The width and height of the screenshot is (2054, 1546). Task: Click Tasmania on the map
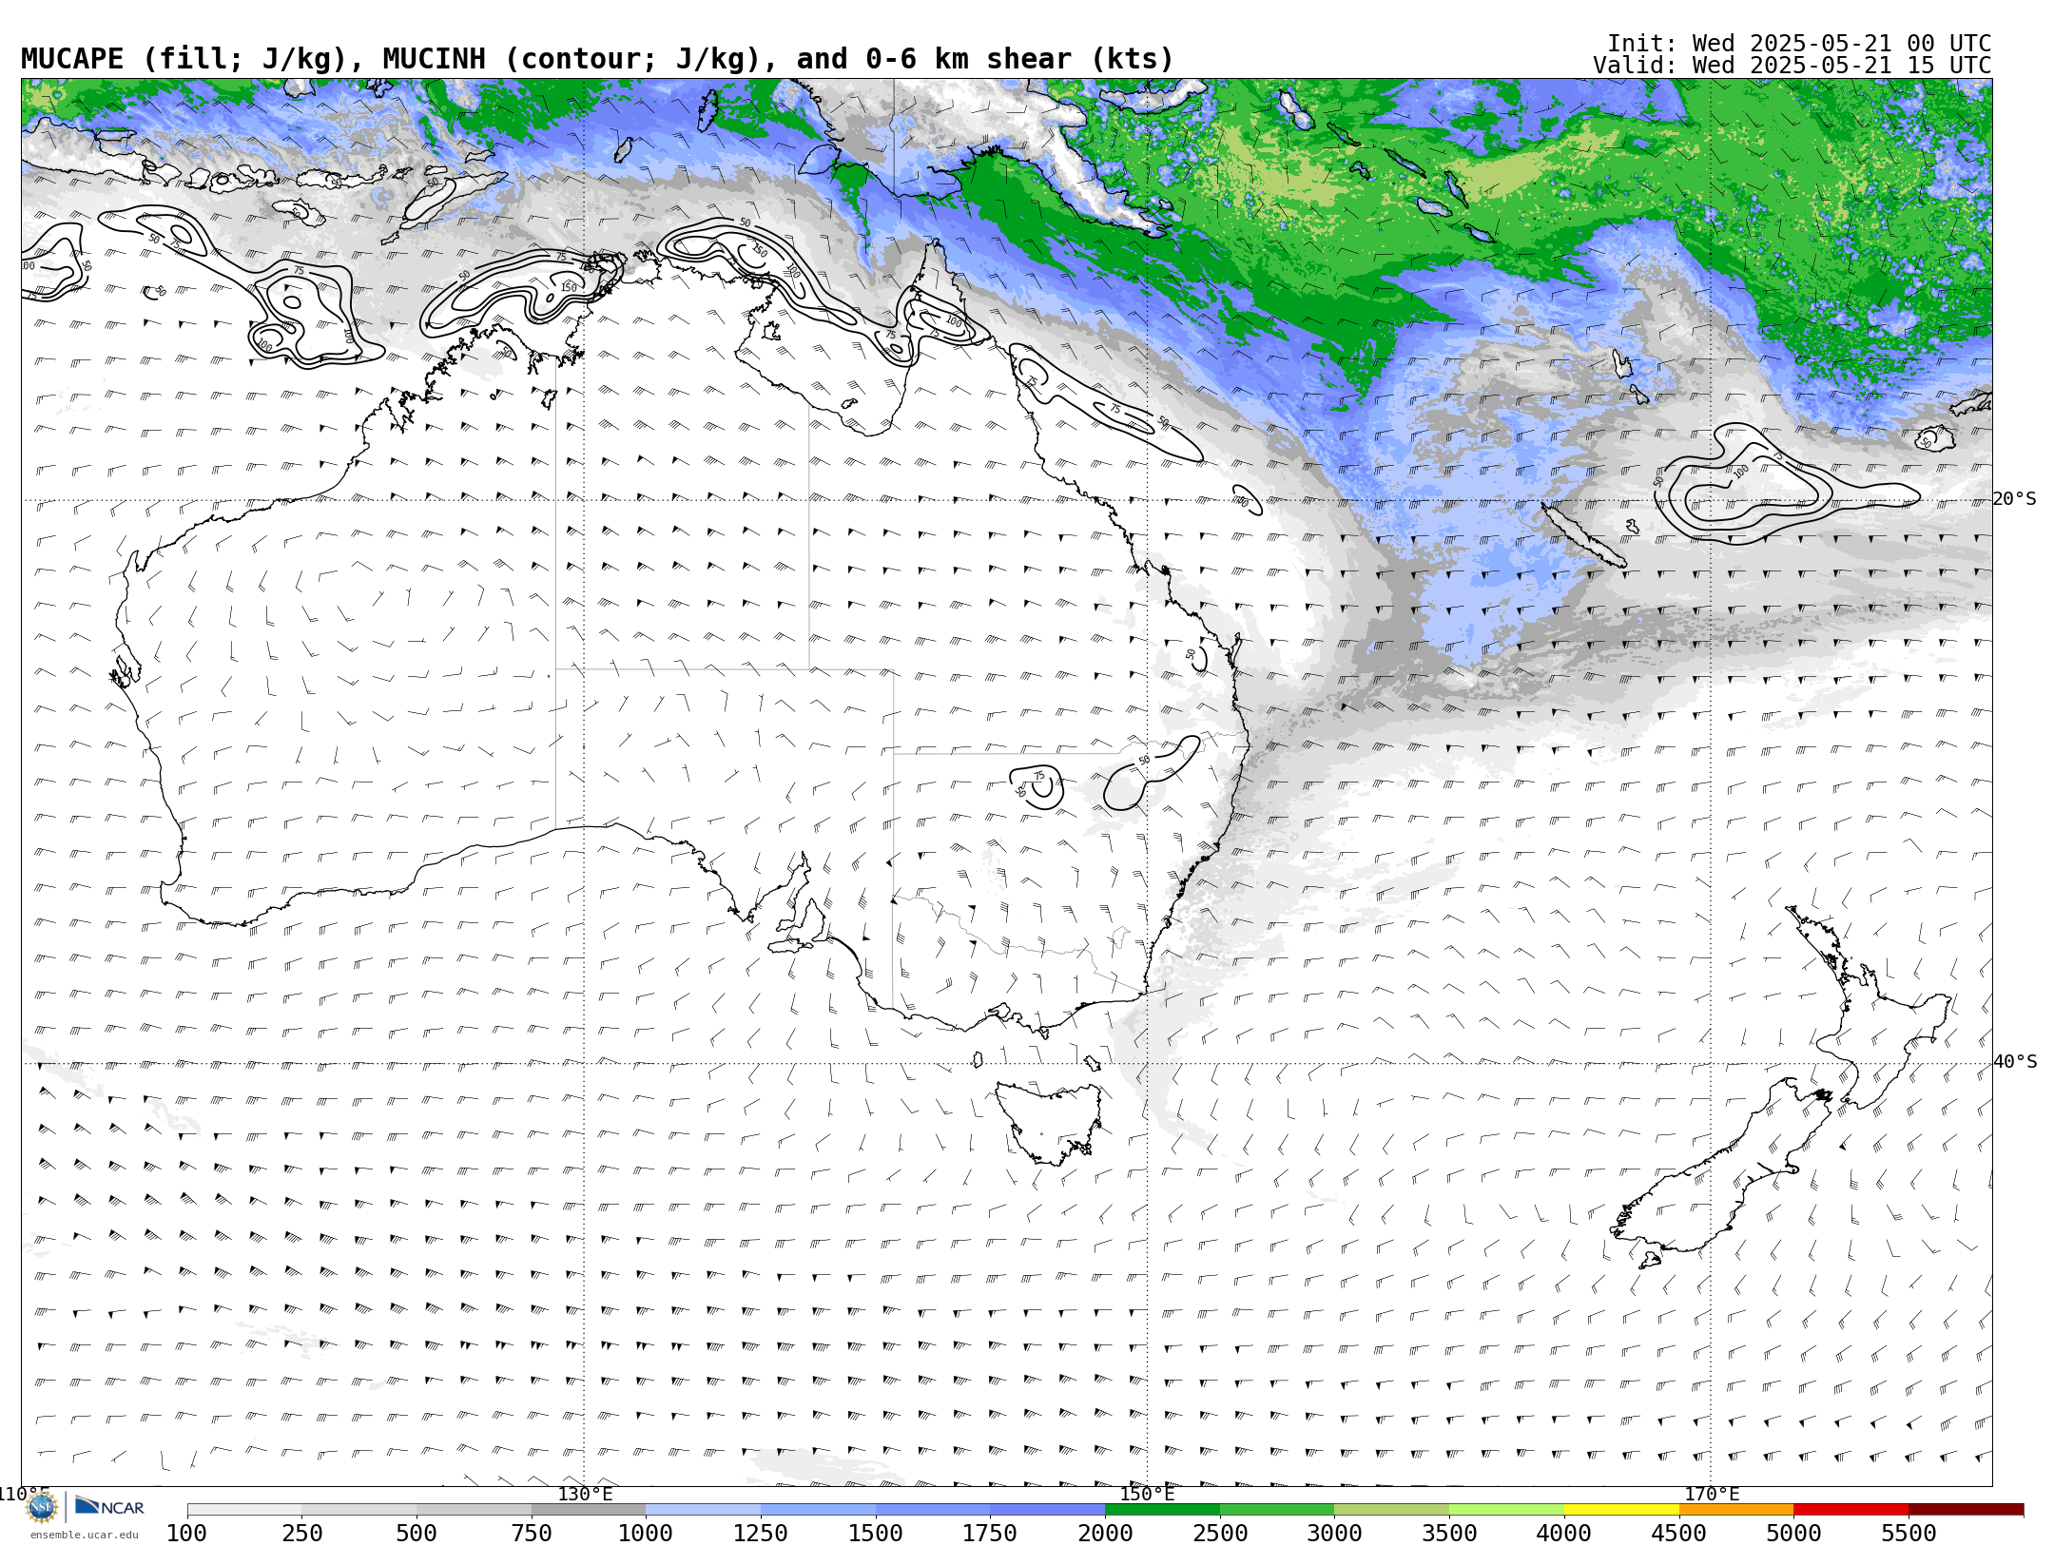pos(1049,1122)
